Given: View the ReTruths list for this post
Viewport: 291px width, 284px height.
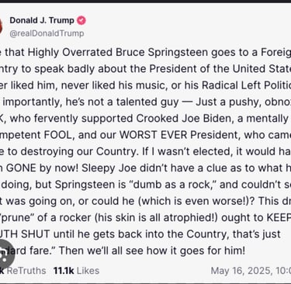Looking at the screenshot, I should point(23,271).
